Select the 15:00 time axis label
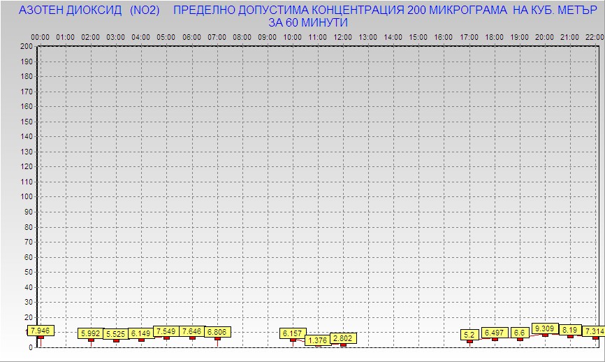 tap(418, 37)
